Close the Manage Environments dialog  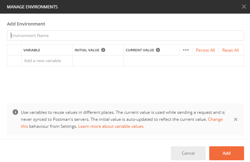[x=244, y=7]
